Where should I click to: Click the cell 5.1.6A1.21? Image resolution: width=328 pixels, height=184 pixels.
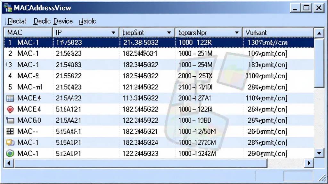[x=68, y=109]
